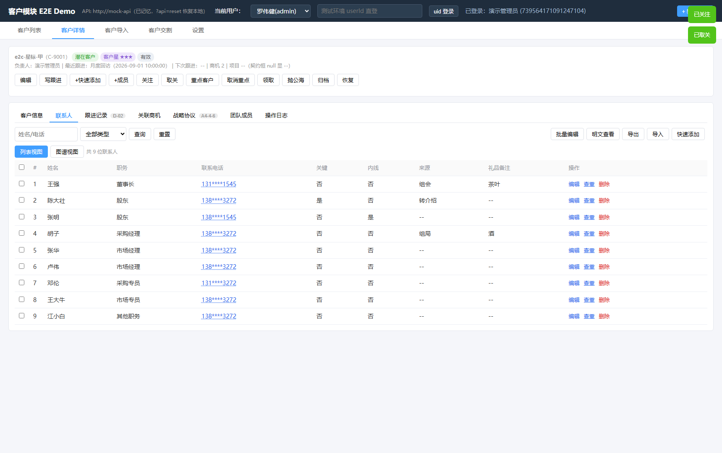722x453 pixels.
Task: Click the 抛公海 action button
Action: (x=296, y=80)
